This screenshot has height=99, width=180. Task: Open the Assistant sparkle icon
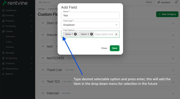(x=159, y=2)
